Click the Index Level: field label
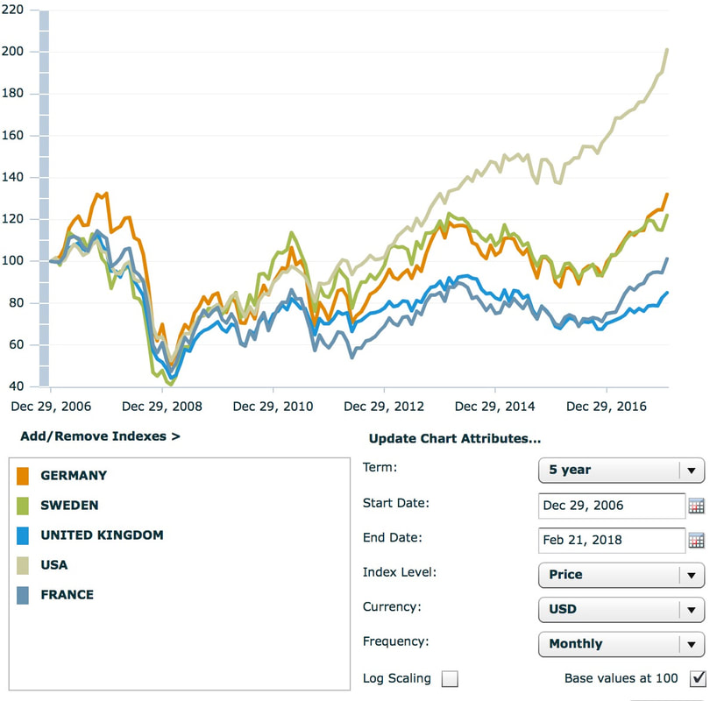This screenshot has height=701, width=710. pyautogui.click(x=400, y=572)
